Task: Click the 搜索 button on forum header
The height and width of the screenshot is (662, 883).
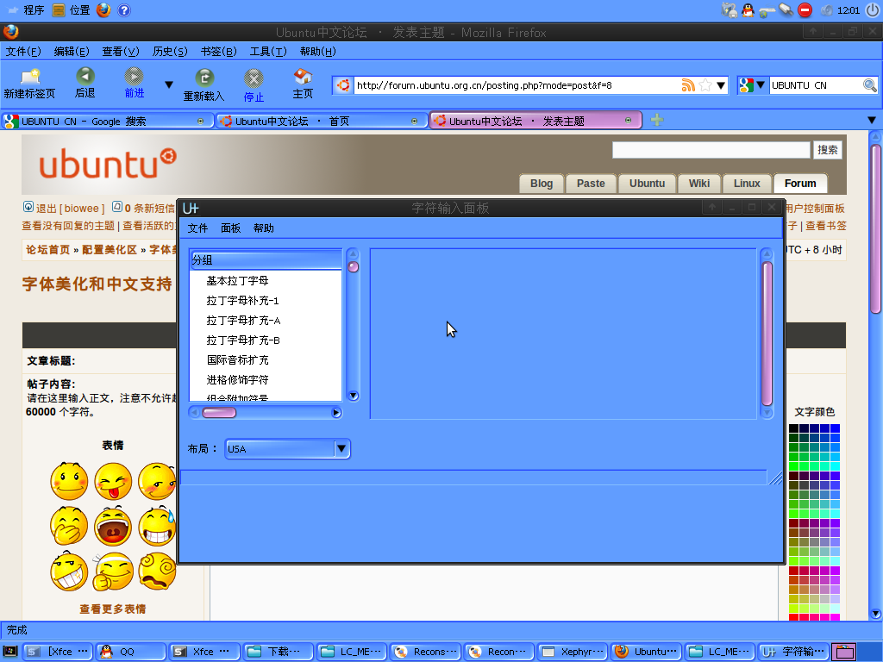Action: click(x=827, y=150)
